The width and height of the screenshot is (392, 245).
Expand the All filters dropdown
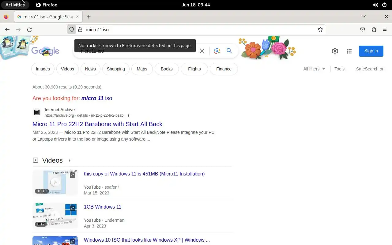click(314, 69)
